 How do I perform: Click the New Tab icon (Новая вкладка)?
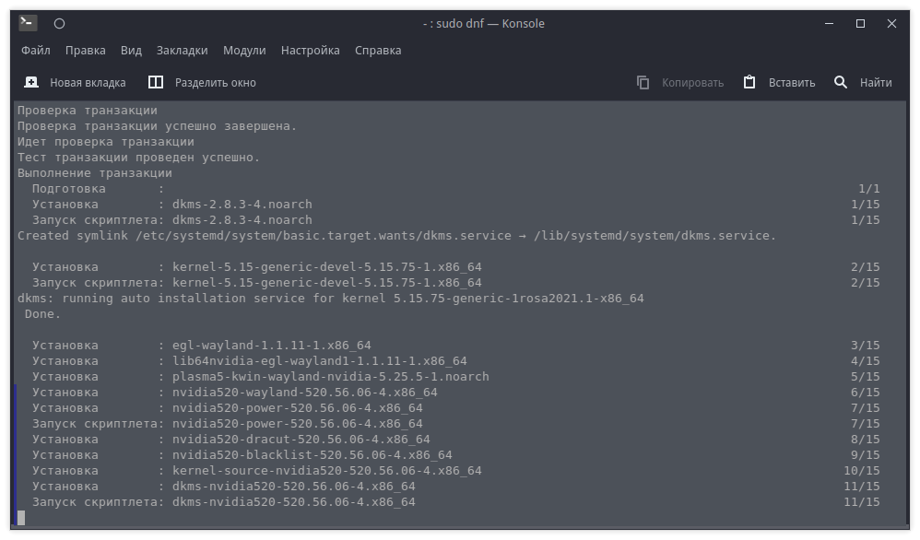pyautogui.click(x=31, y=82)
